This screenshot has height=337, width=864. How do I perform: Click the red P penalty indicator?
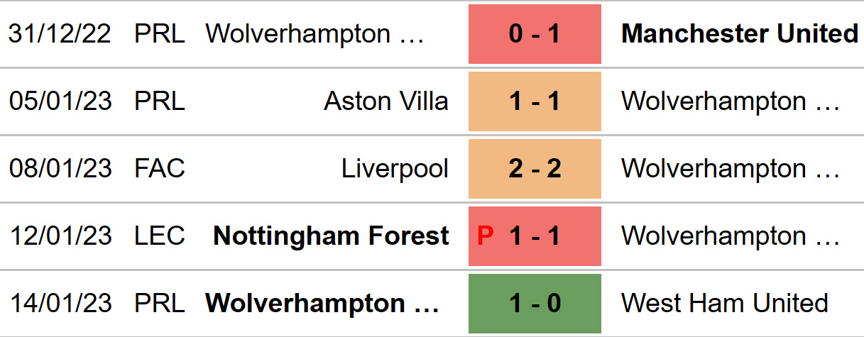coord(485,236)
